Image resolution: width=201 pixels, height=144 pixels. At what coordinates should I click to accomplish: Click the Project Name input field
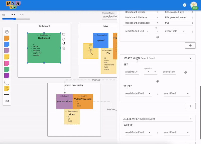[x=110, y=17]
